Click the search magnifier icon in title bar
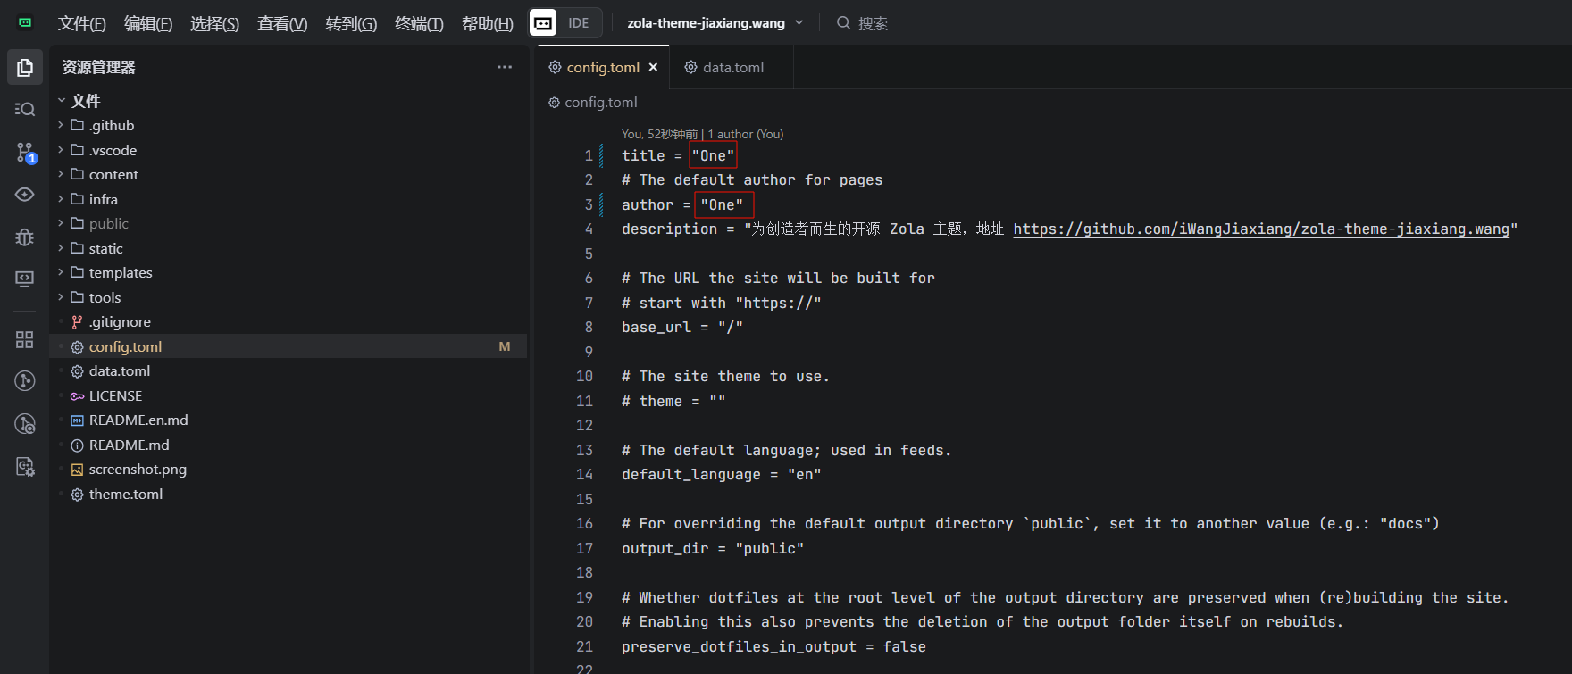Viewport: 1572px width, 674px height. click(843, 22)
